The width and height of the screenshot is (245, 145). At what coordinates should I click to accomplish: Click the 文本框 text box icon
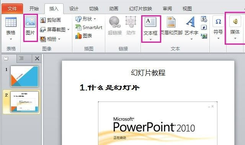[150, 22]
